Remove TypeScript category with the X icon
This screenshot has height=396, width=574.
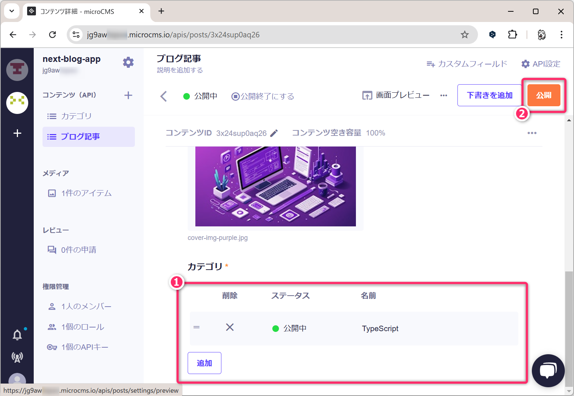pyautogui.click(x=230, y=327)
